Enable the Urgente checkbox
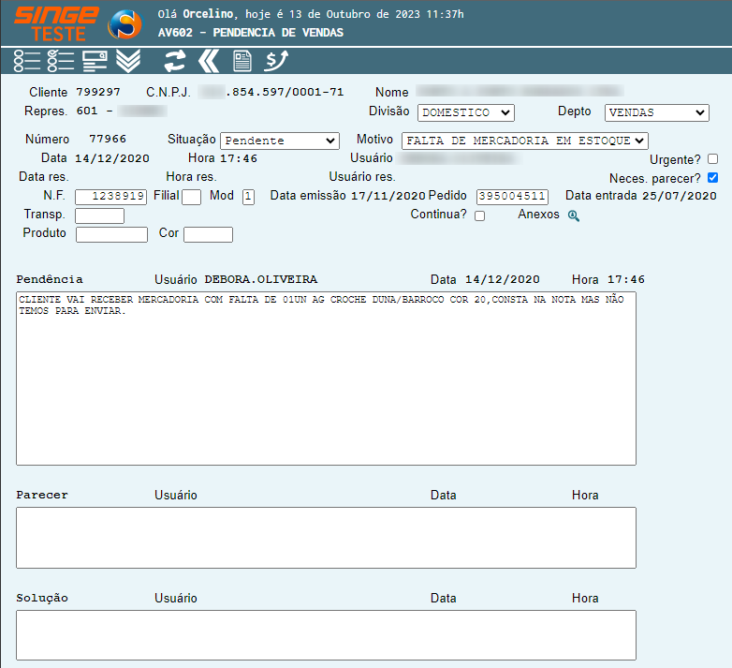 [713, 159]
